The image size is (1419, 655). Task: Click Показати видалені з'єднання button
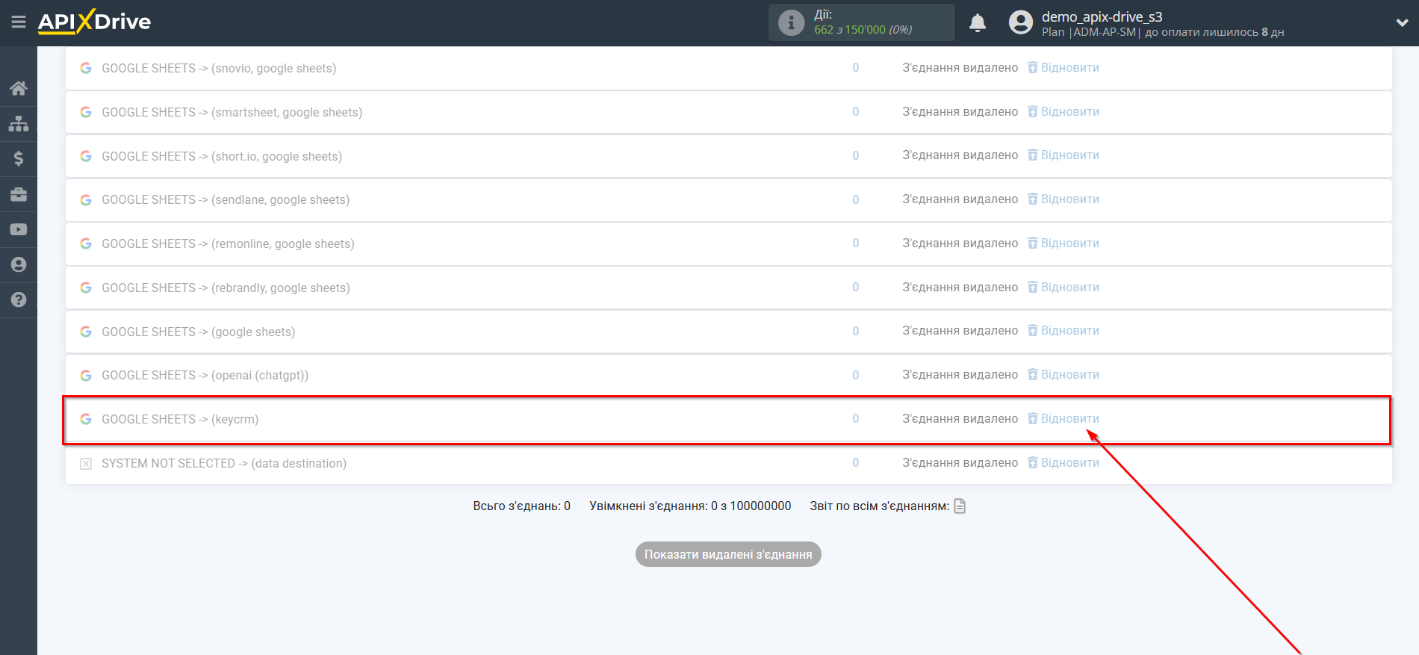pyautogui.click(x=728, y=554)
